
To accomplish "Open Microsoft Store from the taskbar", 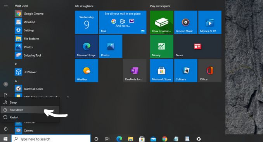I will tap(142, 139).
